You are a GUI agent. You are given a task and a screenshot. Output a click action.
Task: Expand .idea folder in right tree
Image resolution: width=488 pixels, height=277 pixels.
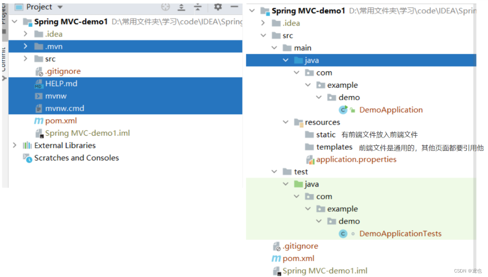263,23
